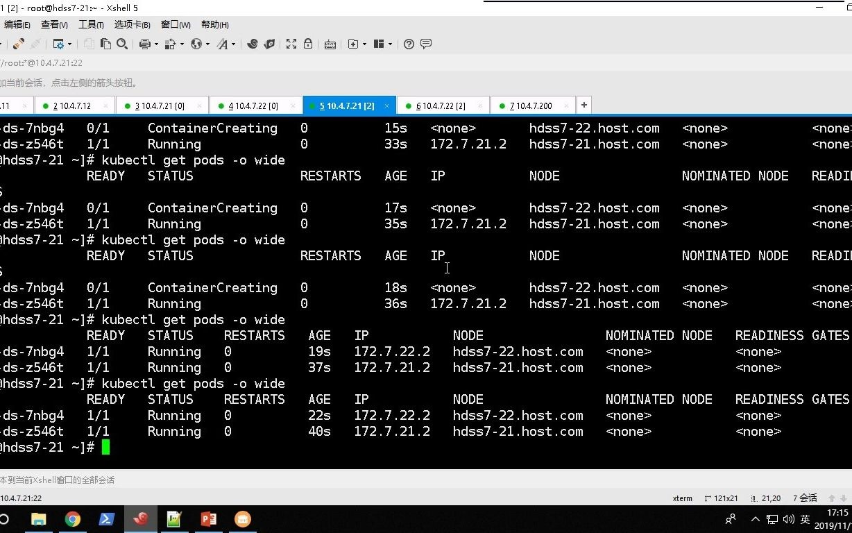
Task: Open File Explorer from the taskbar
Action: point(38,519)
